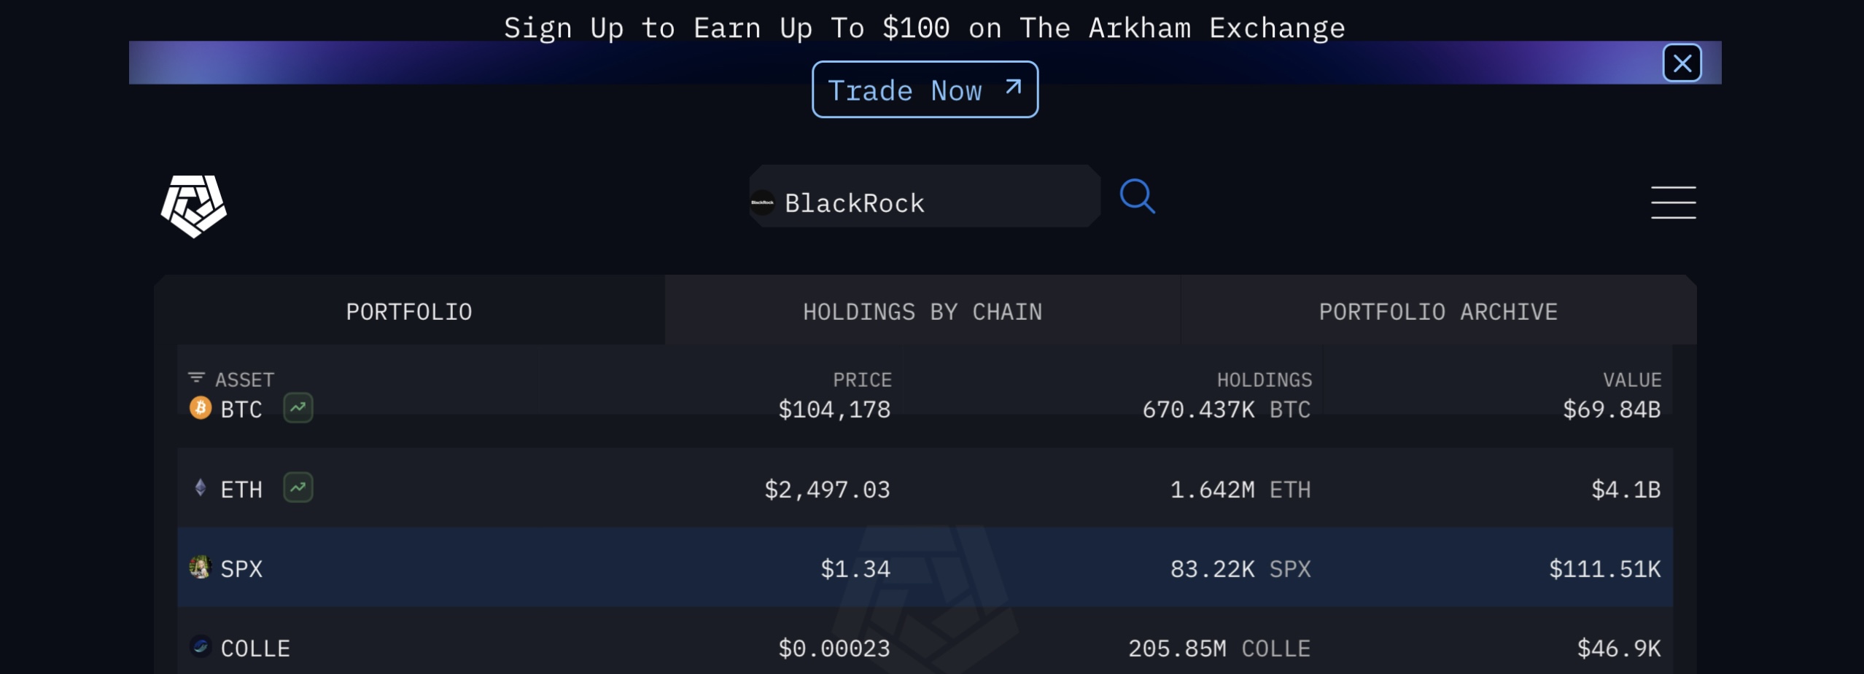Screen dimensions: 1864x674
Task: Click the Ethereum diamond icon
Action: coord(201,487)
